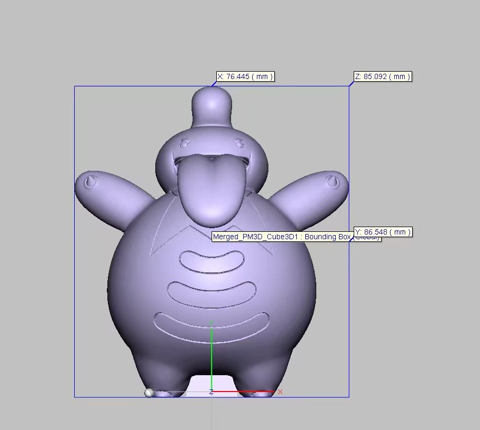Click the Z origin marker at axis base

[x=211, y=392]
